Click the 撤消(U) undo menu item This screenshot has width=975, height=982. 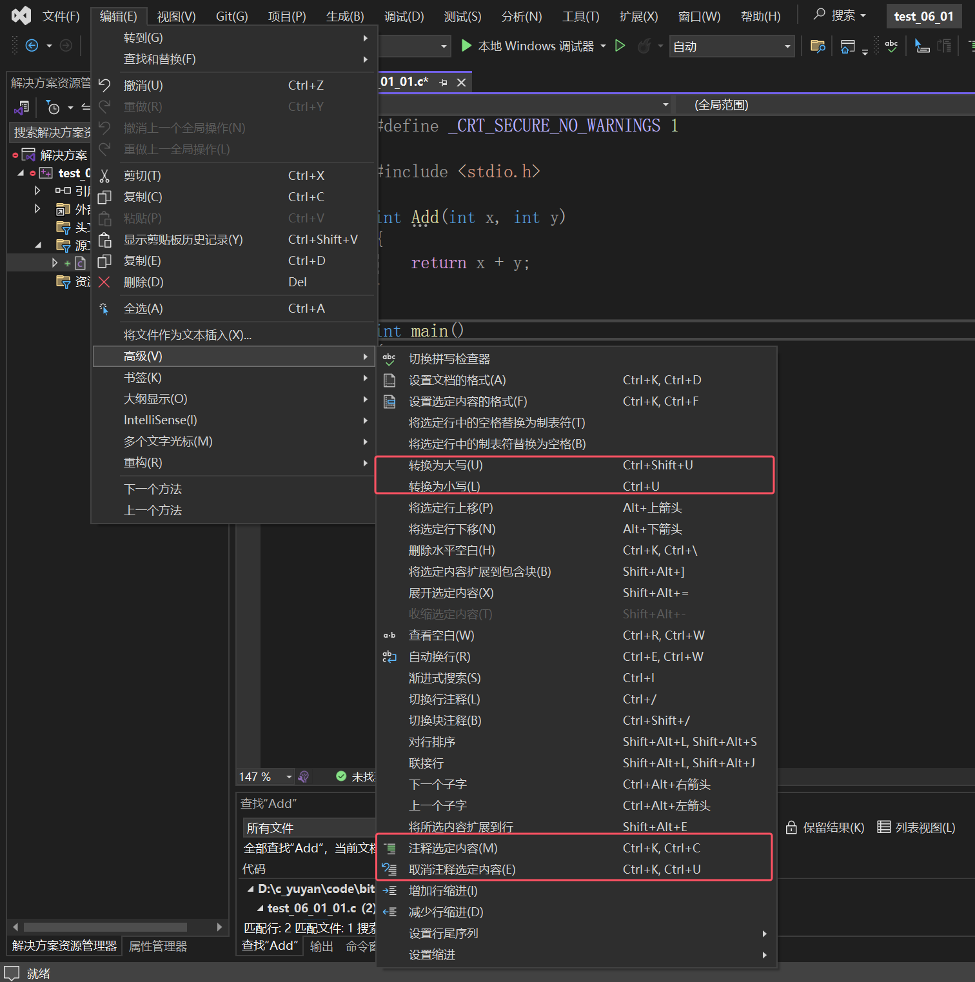point(233,85)
